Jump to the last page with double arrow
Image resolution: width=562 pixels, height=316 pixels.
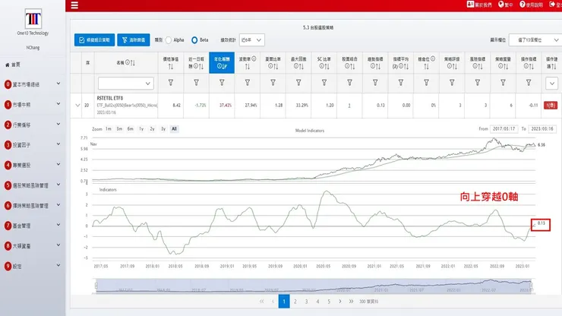tap(351, 302)
